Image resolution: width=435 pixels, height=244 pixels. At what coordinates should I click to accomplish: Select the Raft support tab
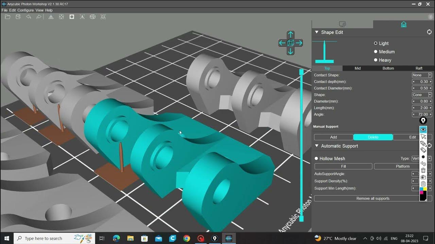(419, 68)
